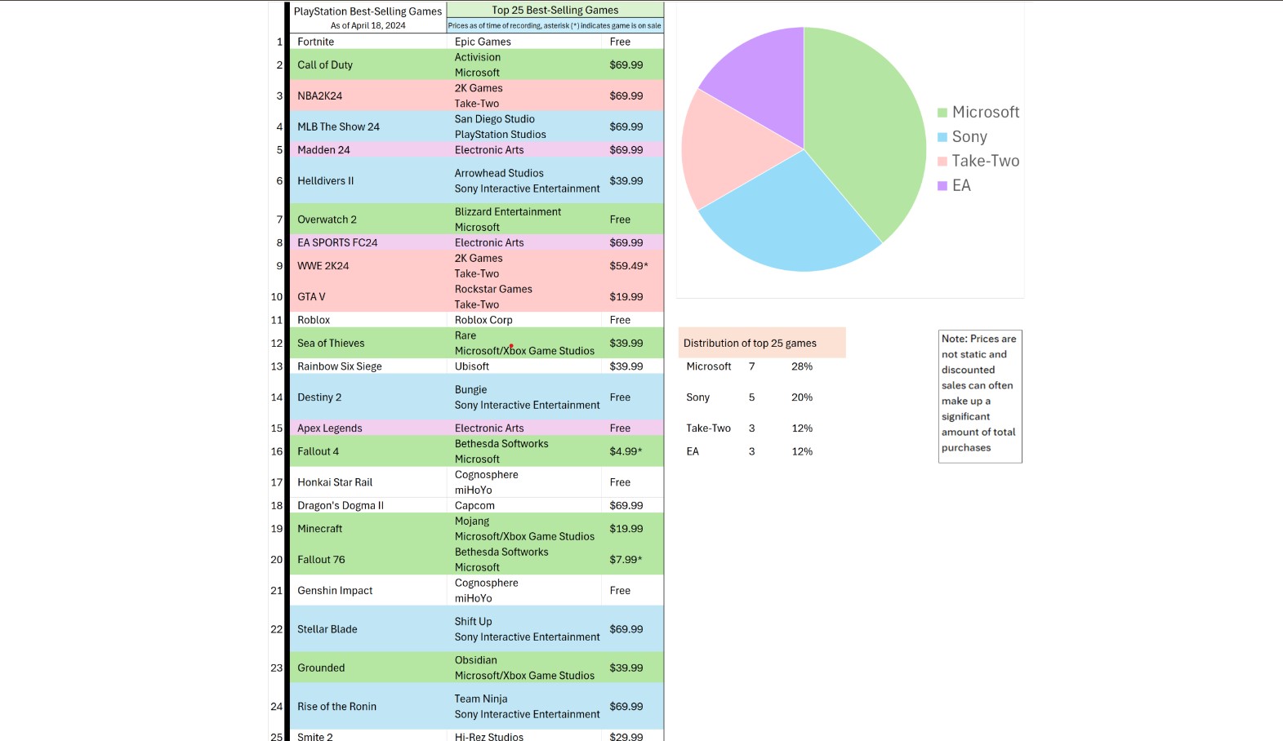Select the 'Shift Up' developer text
Screen dimensions: 1283x741
(x=474, y=622)
